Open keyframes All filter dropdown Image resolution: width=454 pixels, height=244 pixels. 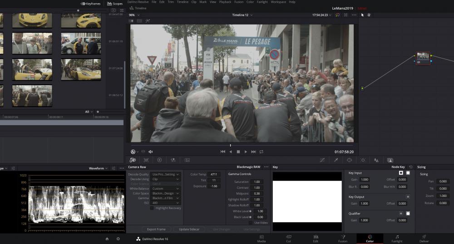click(89, 112)
